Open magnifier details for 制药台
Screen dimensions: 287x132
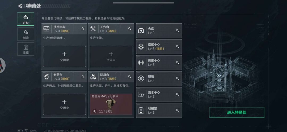(x=83, y=77)
